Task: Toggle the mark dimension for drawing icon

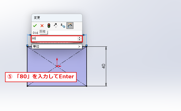Action: 70,26
